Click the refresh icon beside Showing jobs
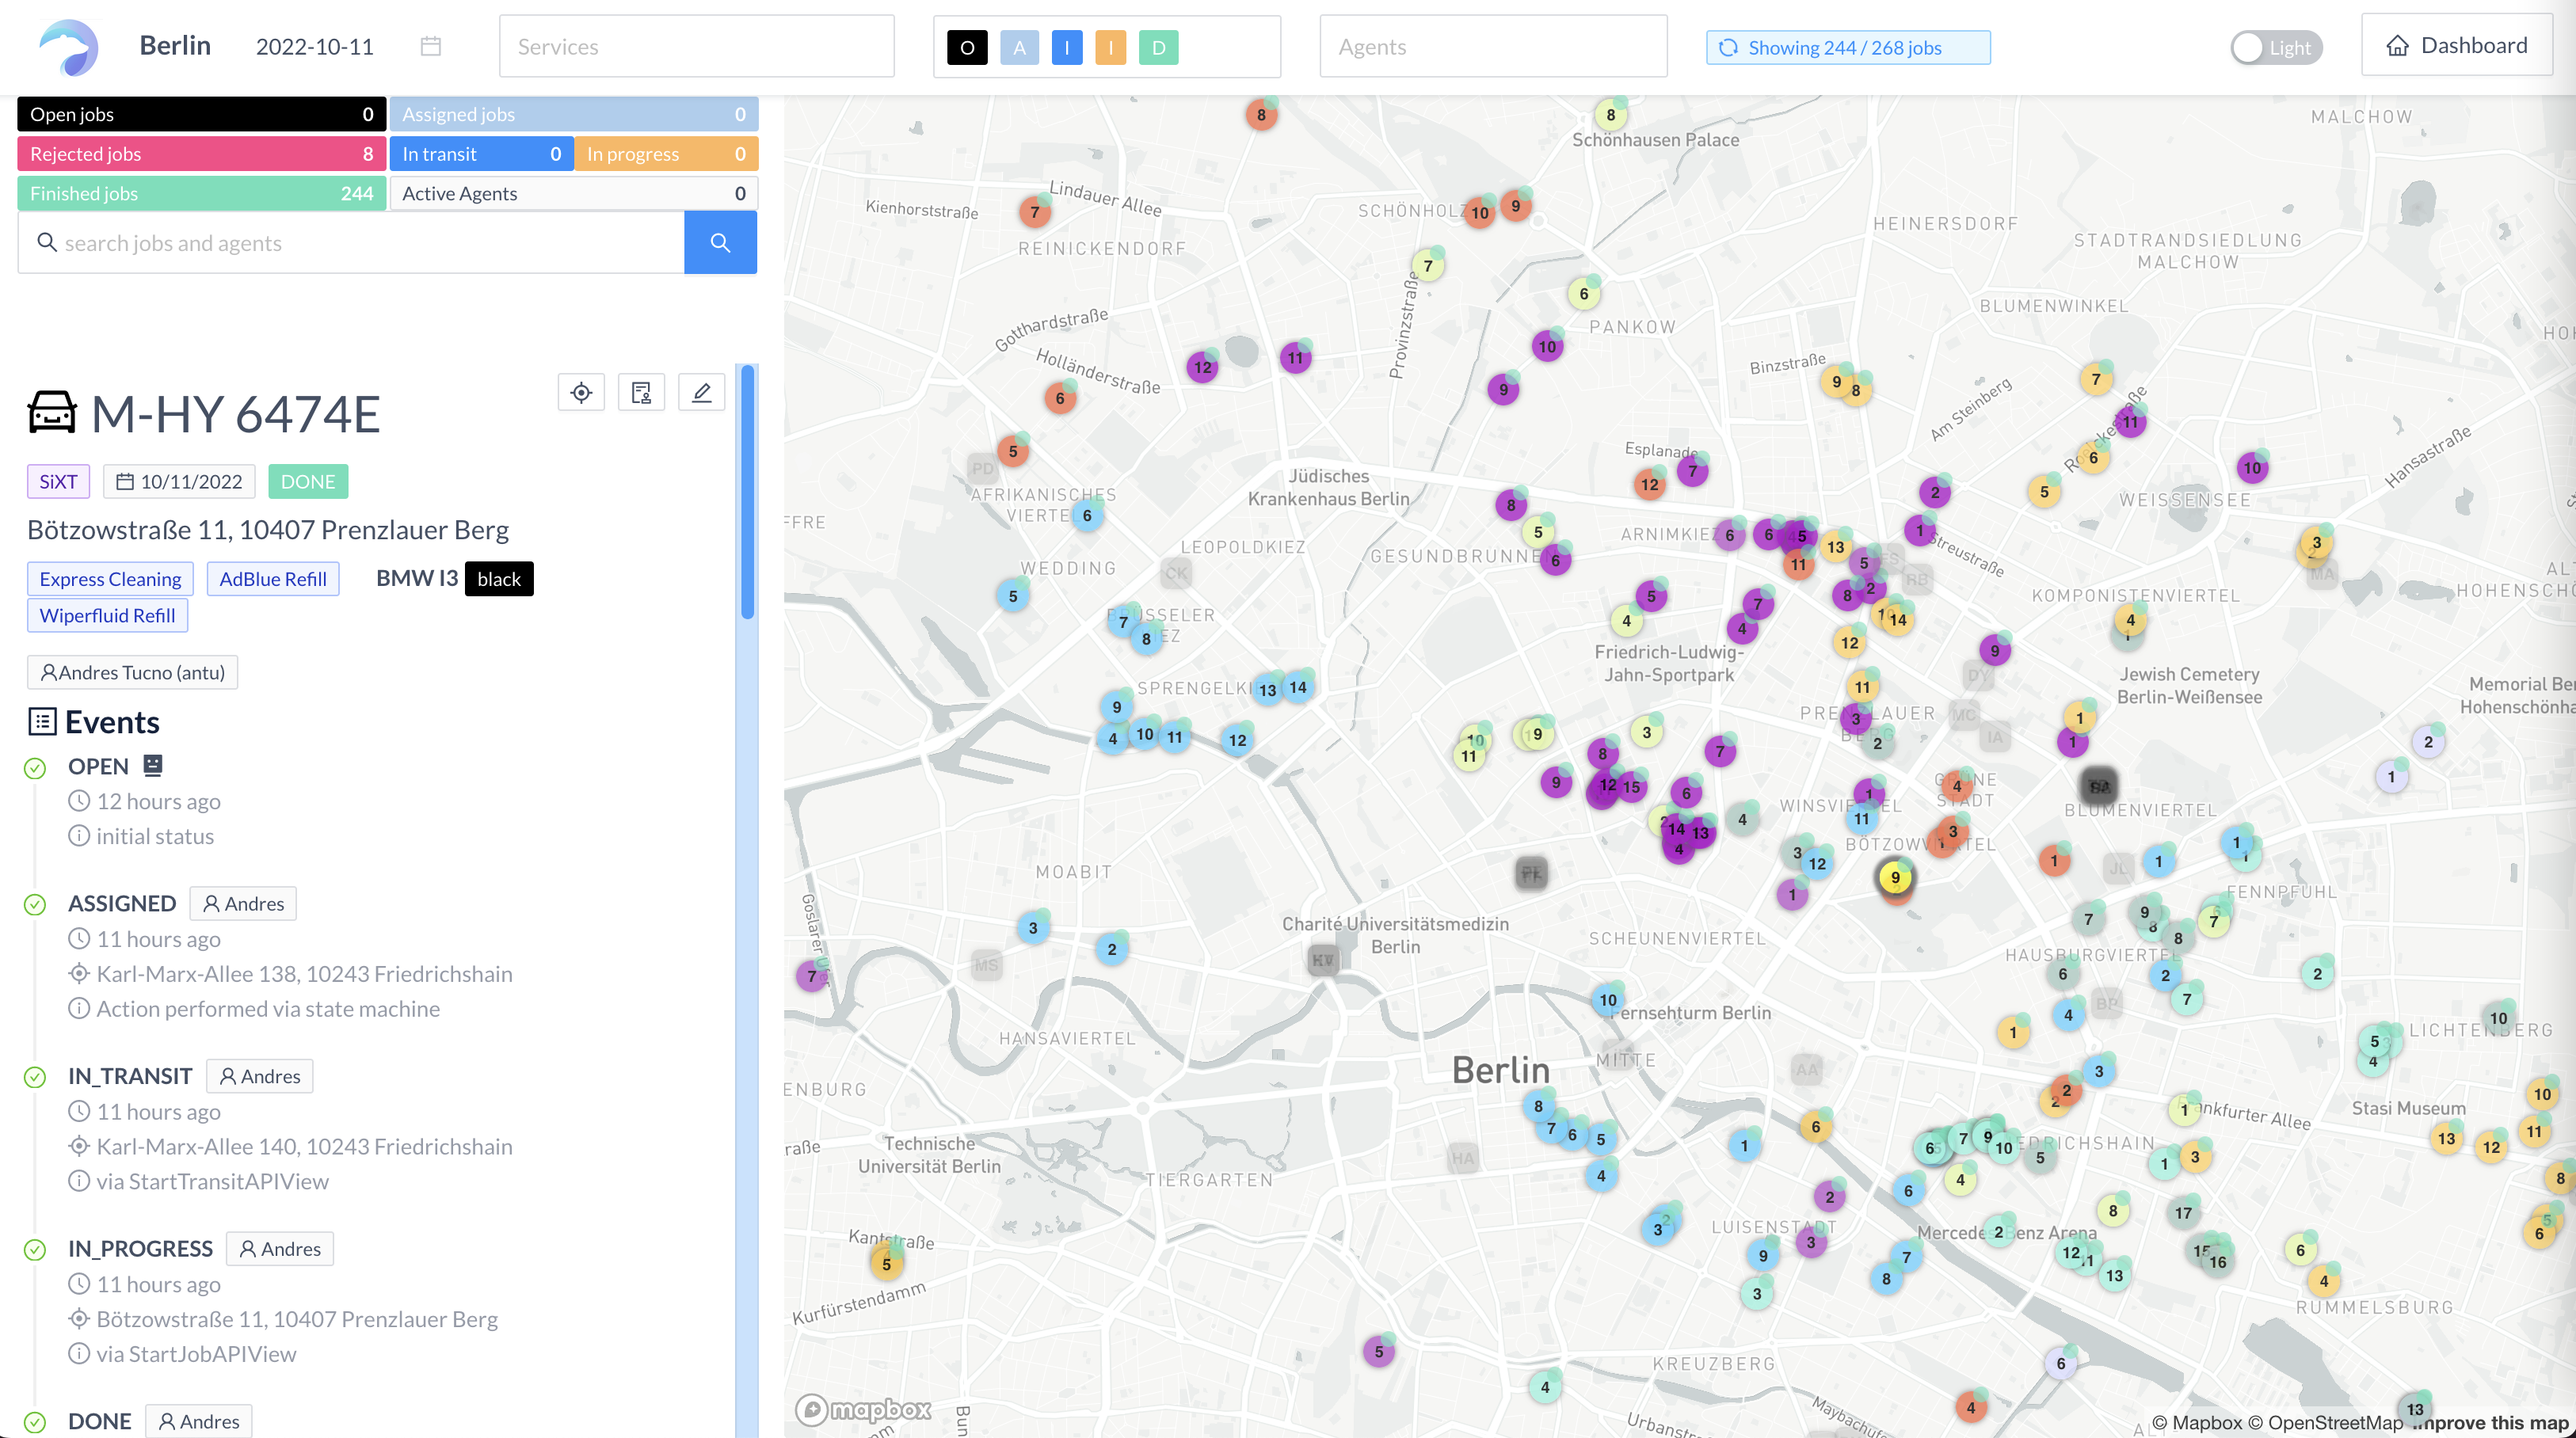 click(1728, 47)
